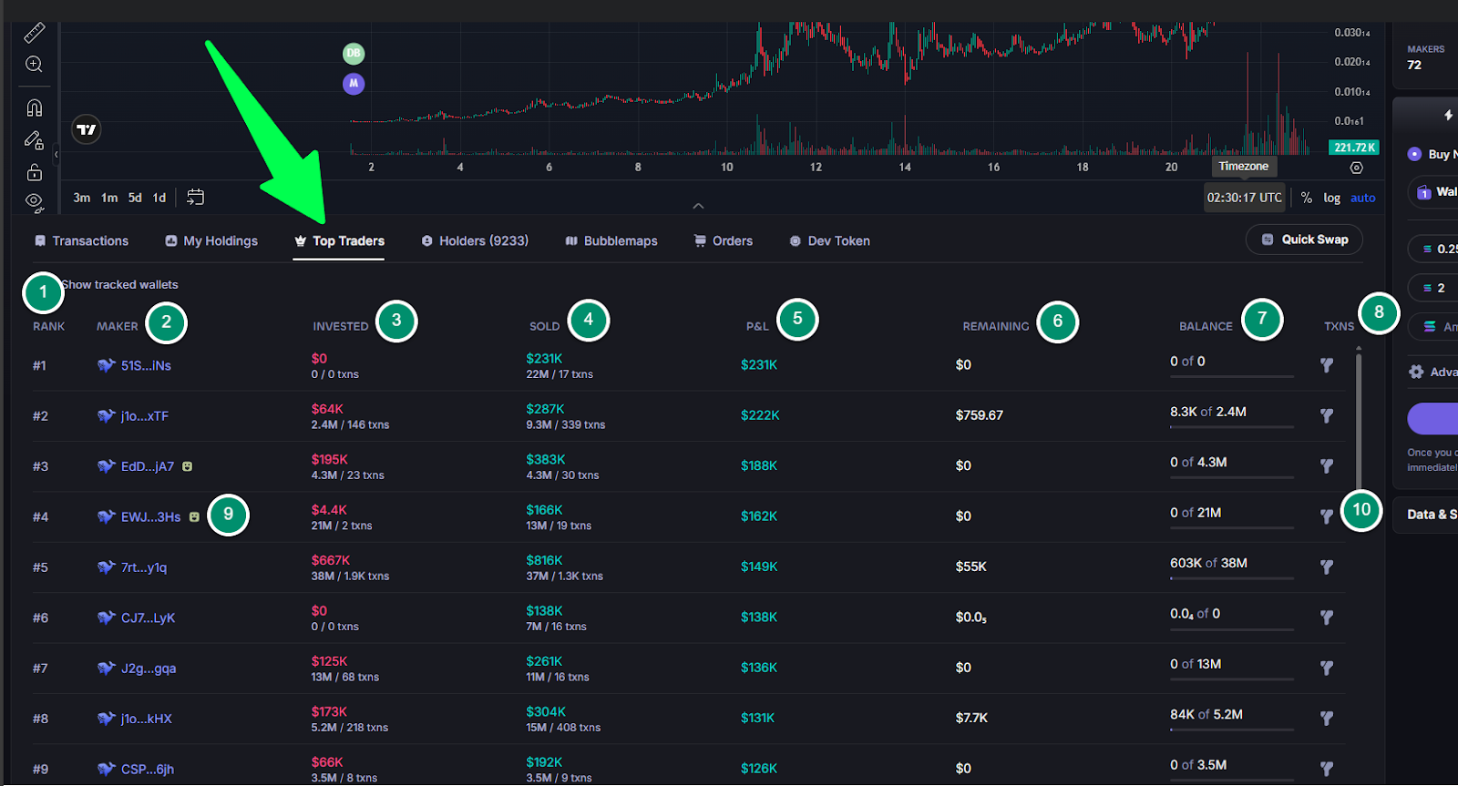This screenshot has height=786, width=1458.
Task: Click the green DB marker on chart
Action: coord(354,53)
